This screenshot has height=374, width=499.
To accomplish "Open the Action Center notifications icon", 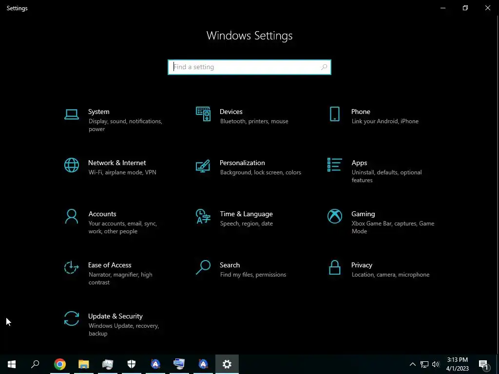I will click(484, 364).
